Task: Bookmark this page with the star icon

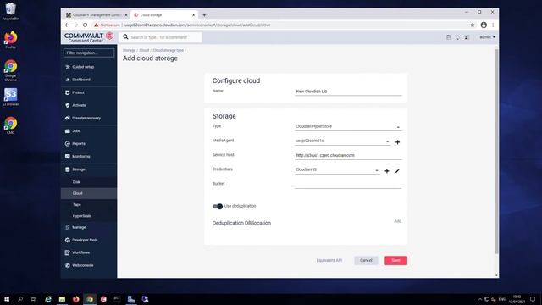Action: [473, 25]
